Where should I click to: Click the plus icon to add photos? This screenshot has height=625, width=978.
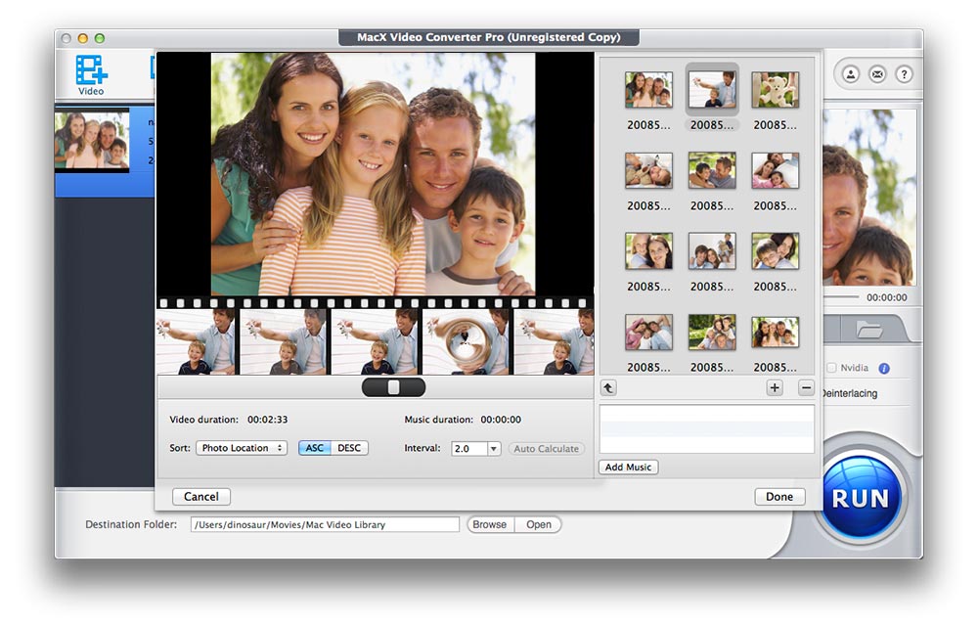[x=774, y=388]
